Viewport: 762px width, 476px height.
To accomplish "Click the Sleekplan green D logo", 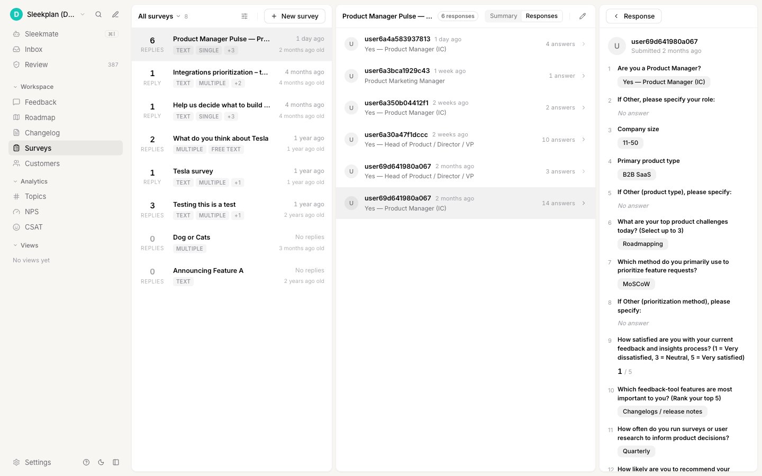I will point(16,14).
